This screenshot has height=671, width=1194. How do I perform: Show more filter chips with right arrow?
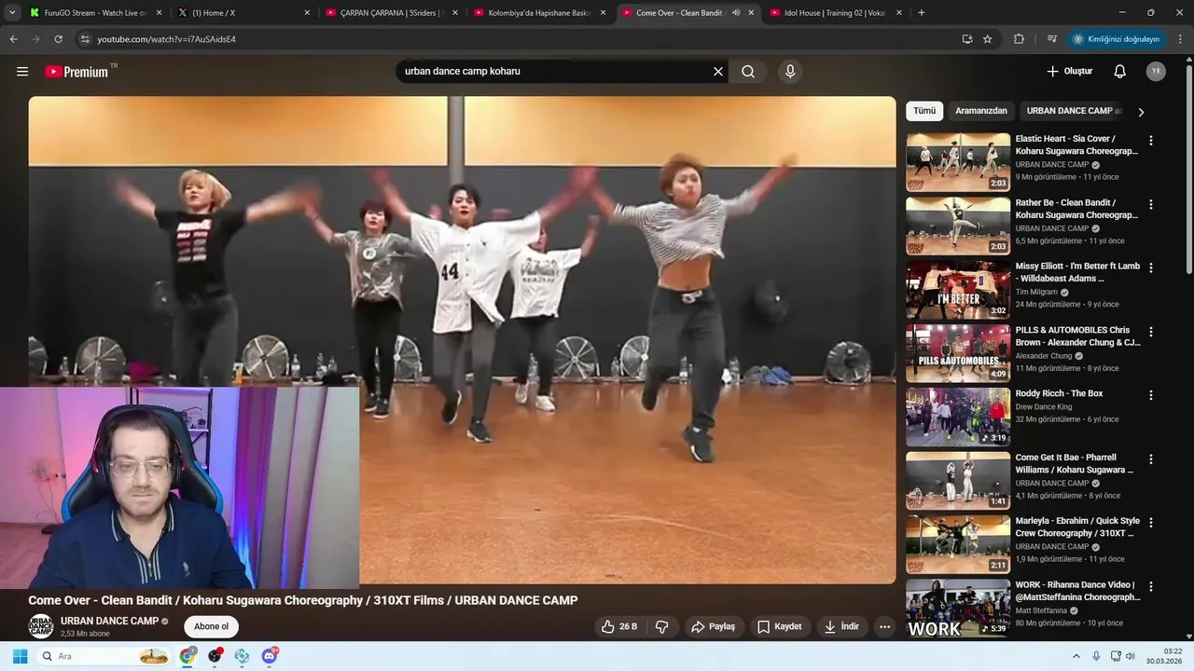tap(1141, 112)
